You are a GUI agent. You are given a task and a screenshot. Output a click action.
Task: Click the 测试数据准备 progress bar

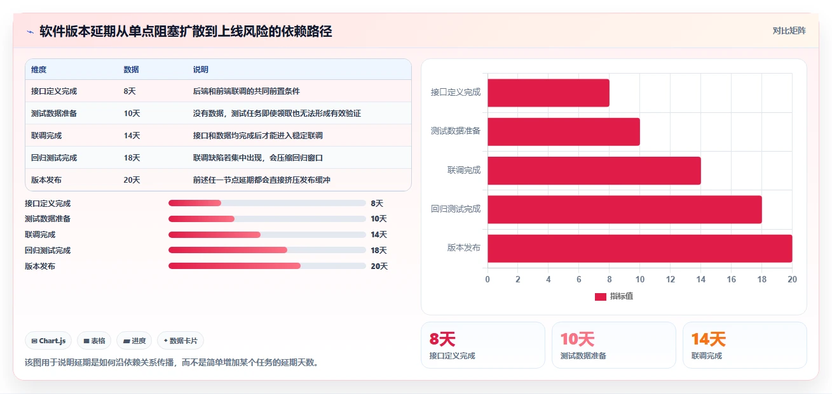pyautogui.click(x=267, y=219)
